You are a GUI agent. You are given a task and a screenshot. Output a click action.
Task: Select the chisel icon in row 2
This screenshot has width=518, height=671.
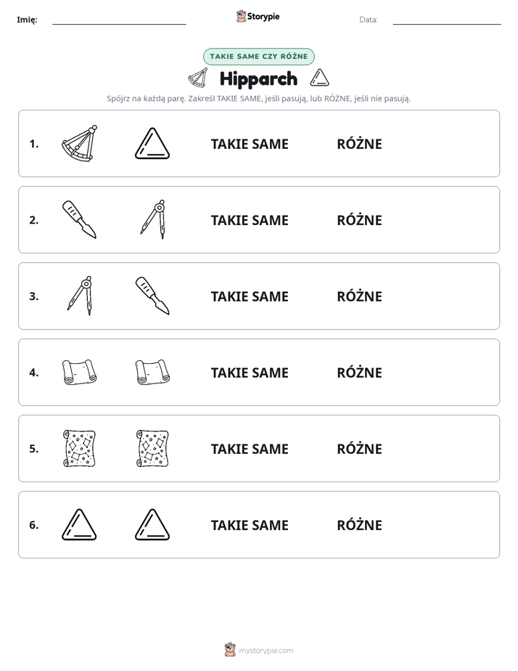(80, 219)
